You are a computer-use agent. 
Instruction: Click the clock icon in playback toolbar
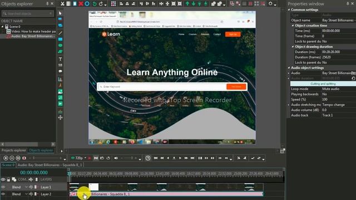pyautogui.click(x=148, y=158)
